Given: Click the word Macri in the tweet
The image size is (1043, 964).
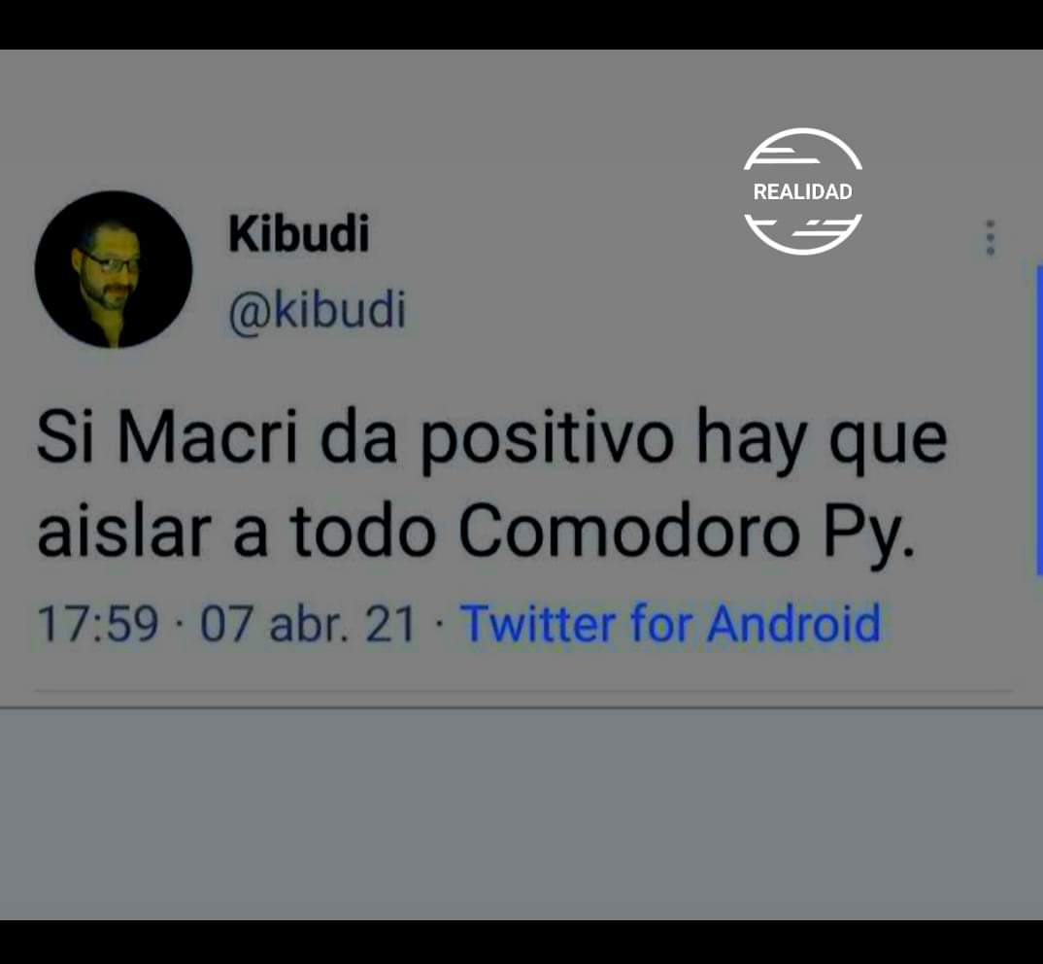Looking at the screenshot, I should [207, 439].
